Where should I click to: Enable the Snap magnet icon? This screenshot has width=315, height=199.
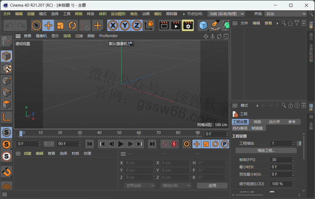[x=7, y=172]
